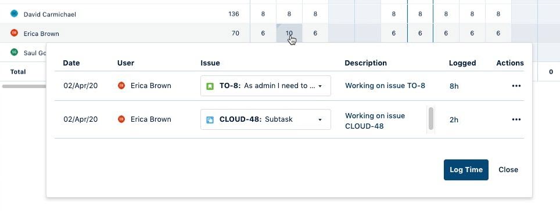This screenshot has height=211, width=560.
Task: Click David Carmichael's name in timesheet
Action: pos(49,14)
